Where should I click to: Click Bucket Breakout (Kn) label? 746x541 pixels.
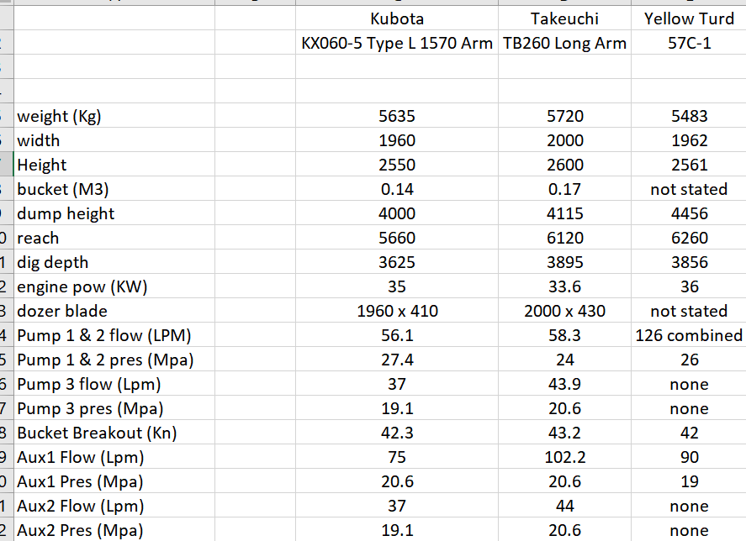click(114, 433)
